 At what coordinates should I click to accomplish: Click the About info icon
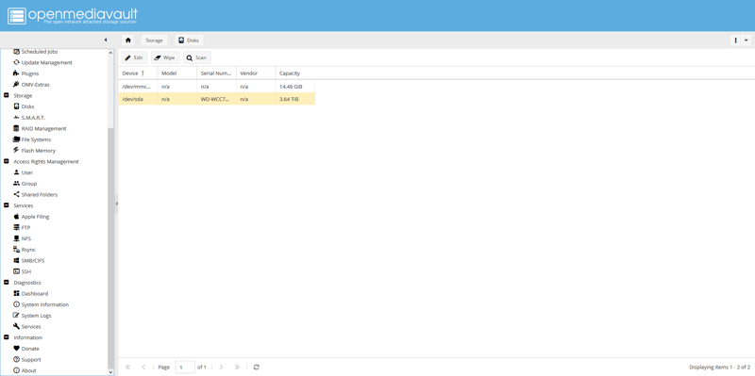(x=16, y=370)
